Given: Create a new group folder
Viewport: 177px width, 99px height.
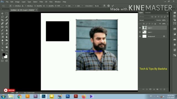Looking at the screenshot, I should click(157, 89).
